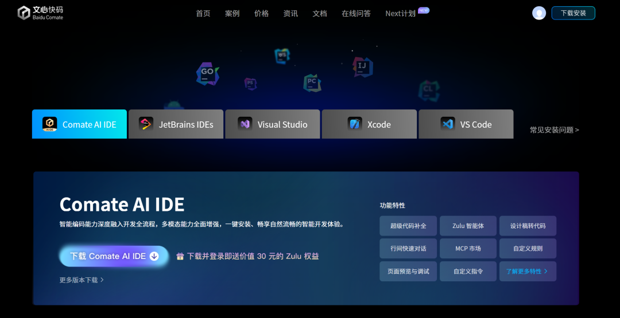The width and height of the screenshot is (620, 318).
Task: Click the floating IntelliJ IJ icon
Action: [362, 66]
